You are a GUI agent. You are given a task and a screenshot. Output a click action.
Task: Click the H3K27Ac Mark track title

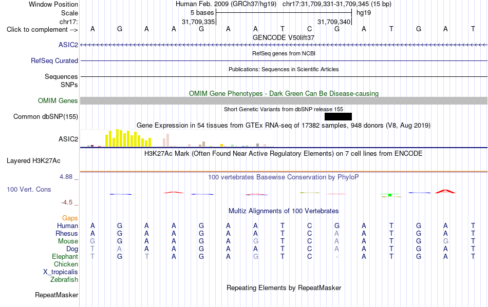coord(284,154)
